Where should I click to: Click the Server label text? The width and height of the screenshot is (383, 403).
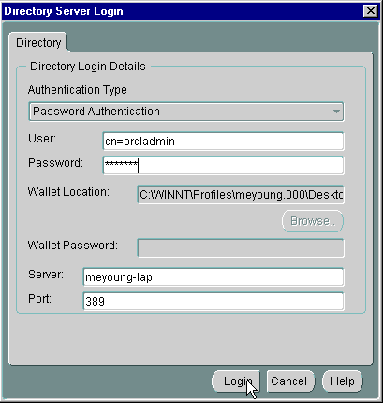point(46,275)
